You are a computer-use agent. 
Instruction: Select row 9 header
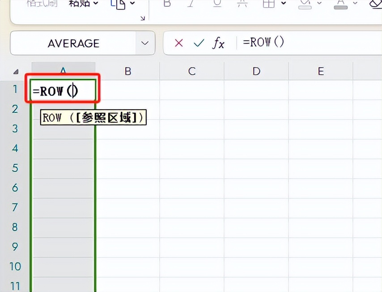tap(15, 247)
